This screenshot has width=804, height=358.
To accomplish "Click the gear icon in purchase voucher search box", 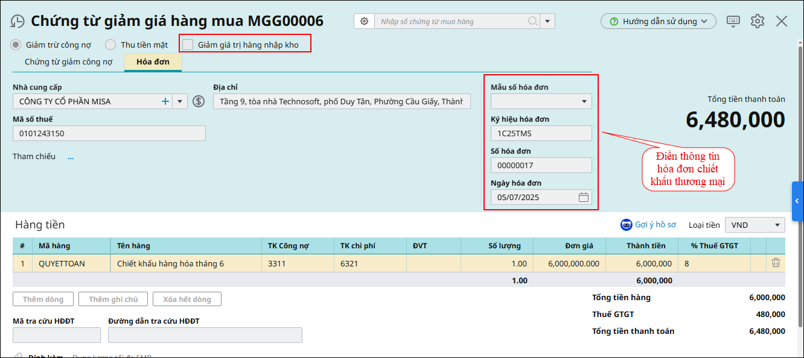I will point(364,21).
